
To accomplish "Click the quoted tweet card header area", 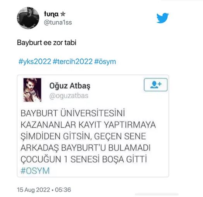I will click(x=93, y=90).
